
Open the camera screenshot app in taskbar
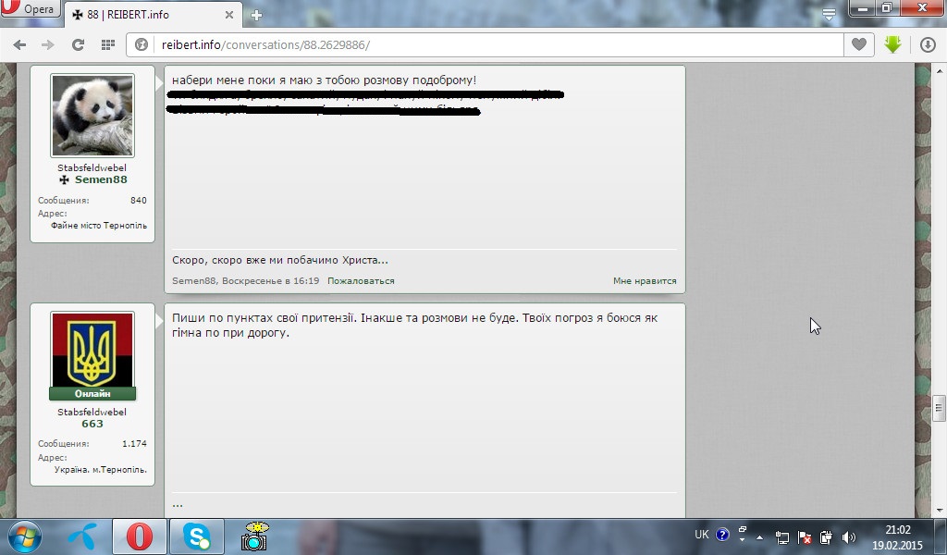pyautogui.click(x=254, y=536)
